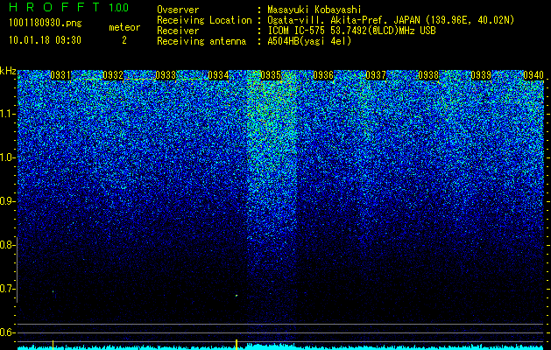This screenshot has width=551, height=350.
Task: Click the 0939 time marker
Action: click(481, 75)
